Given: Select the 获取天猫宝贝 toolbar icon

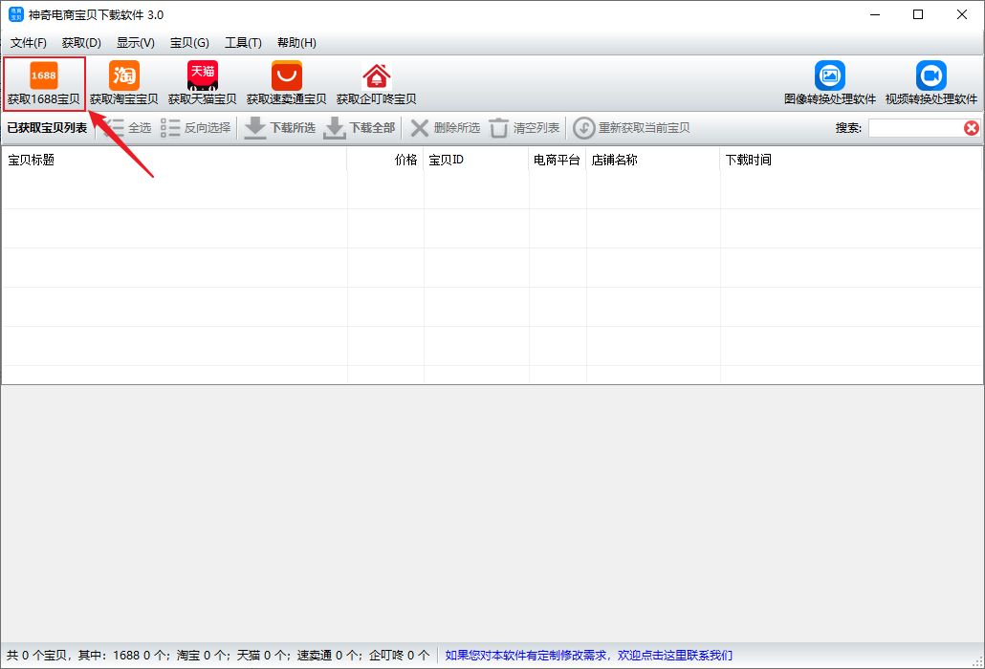Looking at the screenshot, I should click(x=202, y=76).
